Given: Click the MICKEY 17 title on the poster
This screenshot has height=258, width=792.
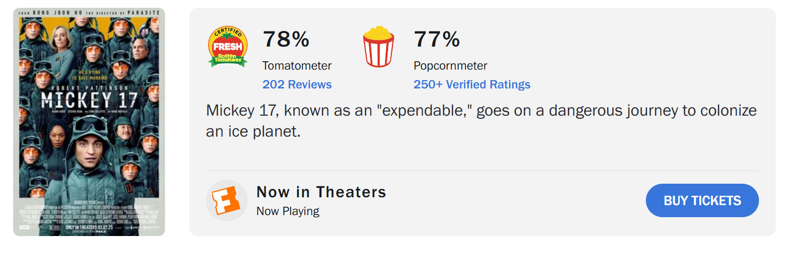Looking at the screenshot, I should click(x=89, y=99).
